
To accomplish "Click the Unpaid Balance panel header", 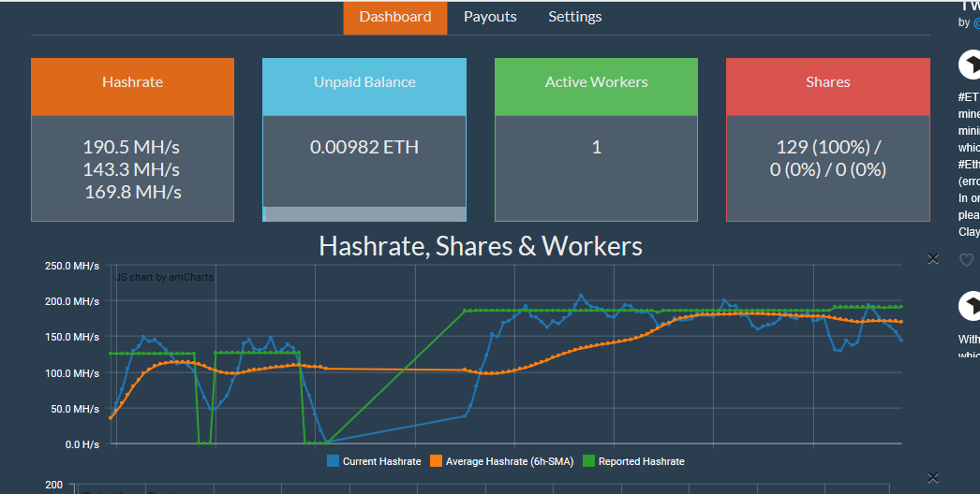I will [x=364, y=82].
